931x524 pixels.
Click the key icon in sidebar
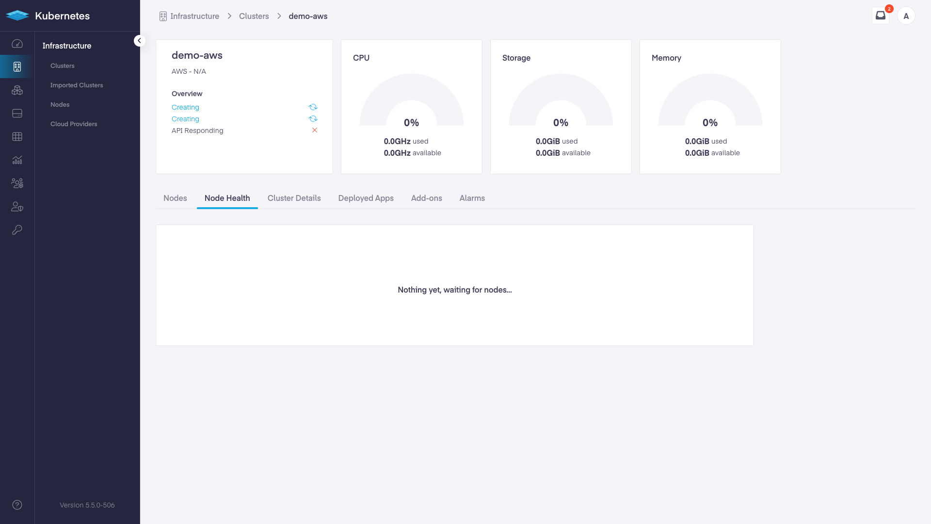tap(17, 230)
